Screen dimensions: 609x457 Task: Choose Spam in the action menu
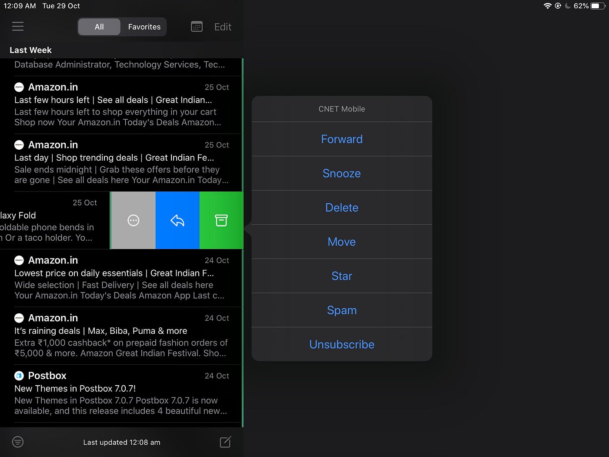(x=342, y=310)
